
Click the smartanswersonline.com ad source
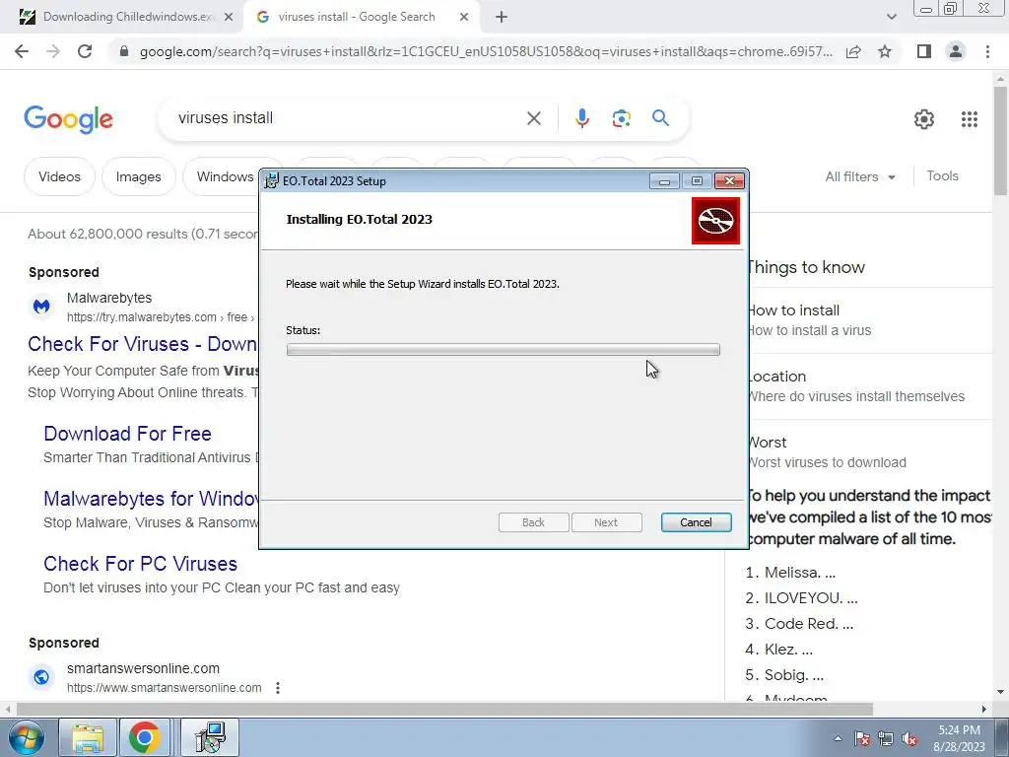click(x=143, y=668)
